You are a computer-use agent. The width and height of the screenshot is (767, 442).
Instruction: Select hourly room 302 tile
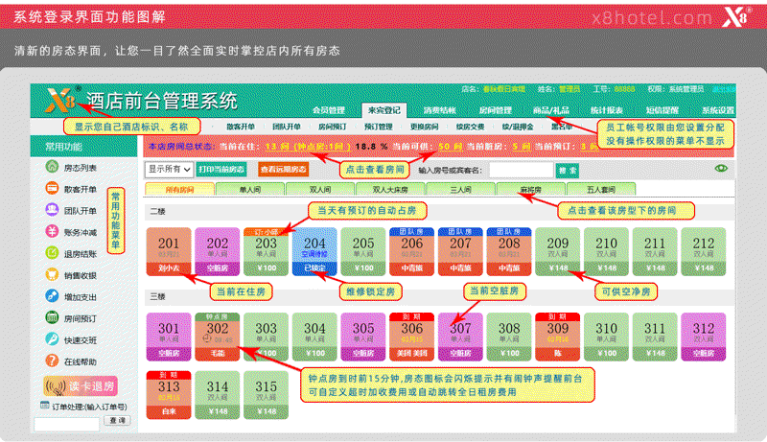[218, 337]
